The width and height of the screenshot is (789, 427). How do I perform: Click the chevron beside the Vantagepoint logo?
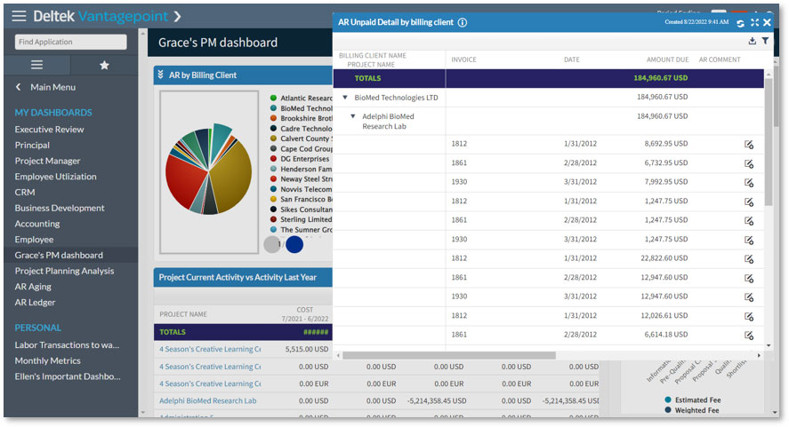[177, 16]
